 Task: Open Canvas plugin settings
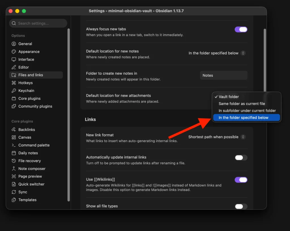pyautogui.click(x=36, y=137)
